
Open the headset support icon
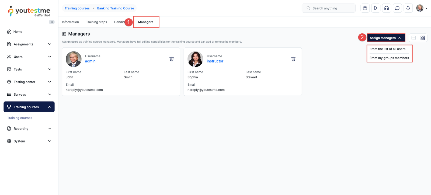[x=386, y=8]
